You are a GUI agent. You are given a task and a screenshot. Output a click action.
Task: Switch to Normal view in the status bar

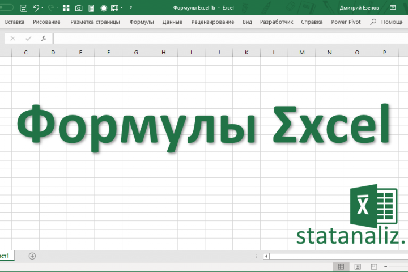(x=341, y=266)
